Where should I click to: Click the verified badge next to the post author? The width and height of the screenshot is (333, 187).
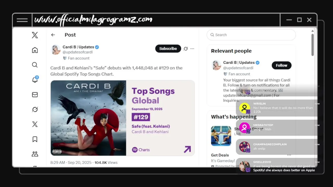[97, 47]
